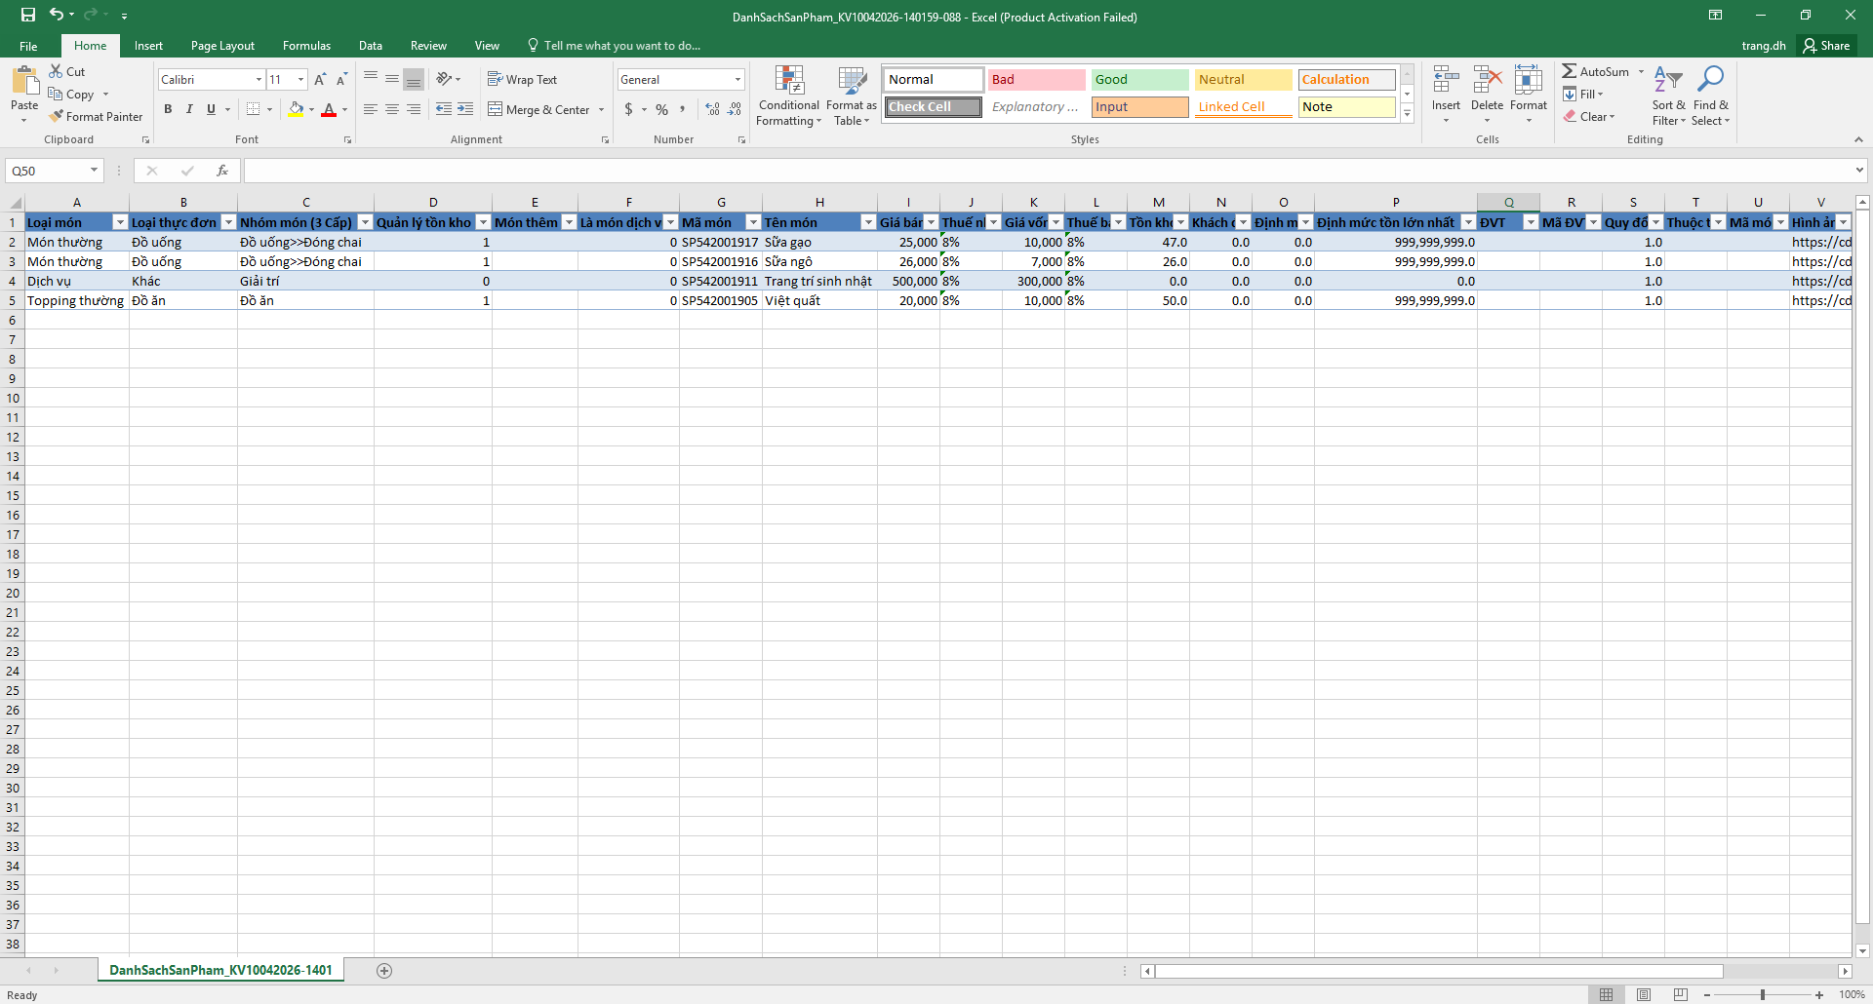Viewport: 1873px width, 1004px height.
Task: Switch to the Formulas ribbon tab
Action: click(x=306, y=46)
